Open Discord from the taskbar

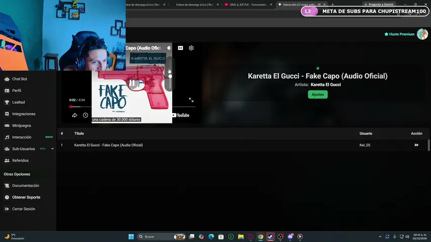(x=290, y=236)
